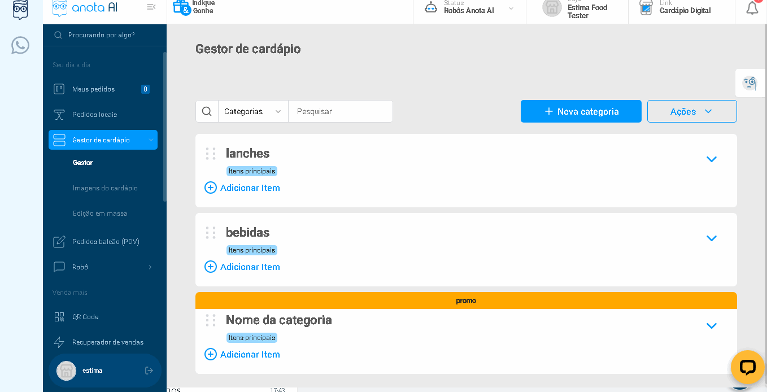Image resolution: width=767 pixels, height=392 pixels.
Task: Open Imagens do cardápio submenu item
Action: point(105,188)
